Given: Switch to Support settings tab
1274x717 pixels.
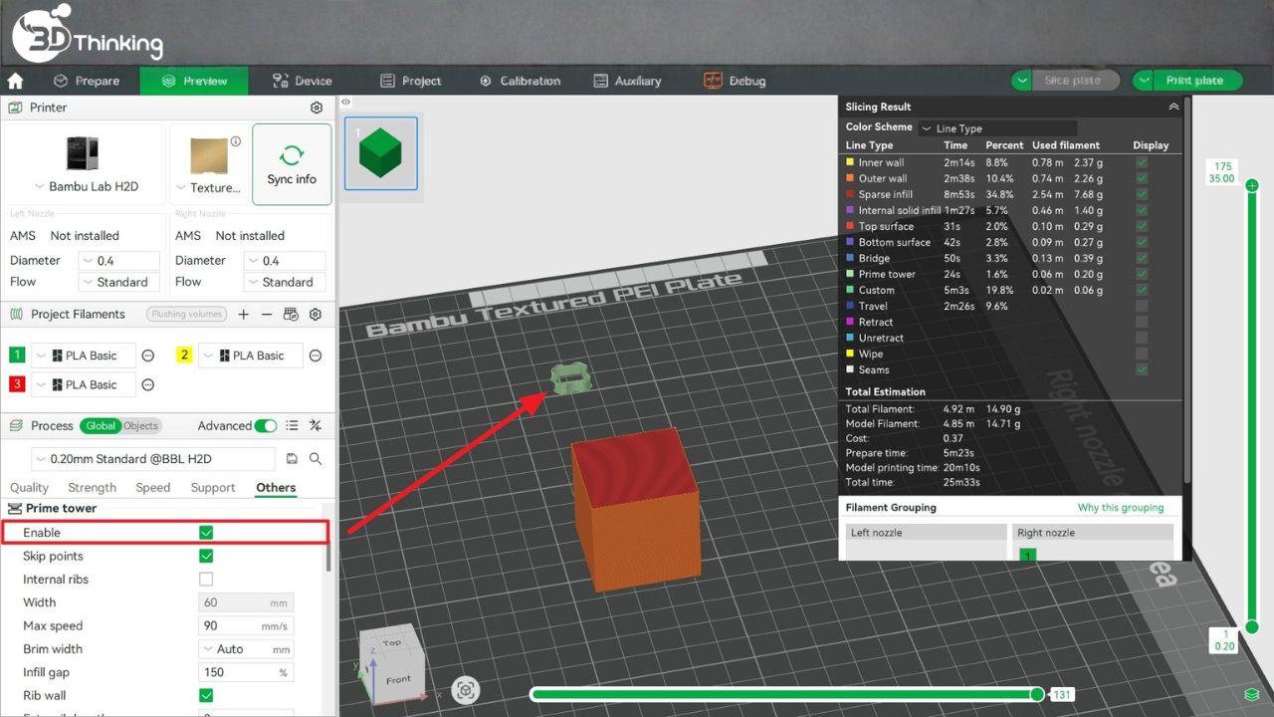Looking at the screenshot, I should 213,488.
